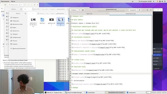This screenshot has width=167, height=94.
Task: Open the rear Files window sidebar menu icon
Action: tap(21, 9)
